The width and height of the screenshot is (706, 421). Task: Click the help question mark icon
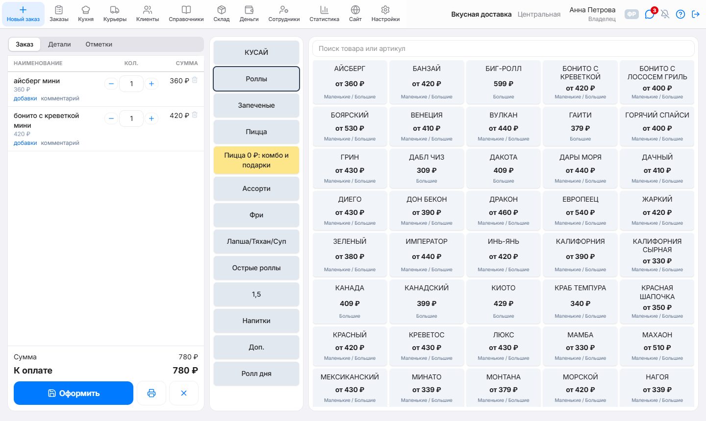[x=680, y=14]
